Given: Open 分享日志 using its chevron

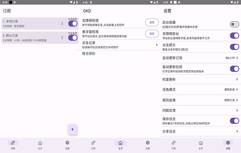Looking at the screenshot, I should pyautogui.click(x=237, y=131).
